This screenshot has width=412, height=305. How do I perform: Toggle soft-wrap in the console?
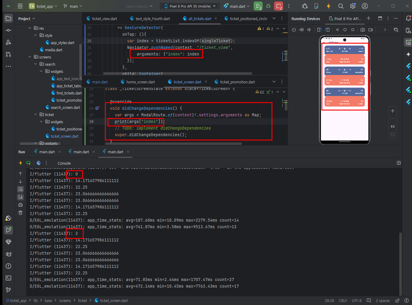point(20,189)
